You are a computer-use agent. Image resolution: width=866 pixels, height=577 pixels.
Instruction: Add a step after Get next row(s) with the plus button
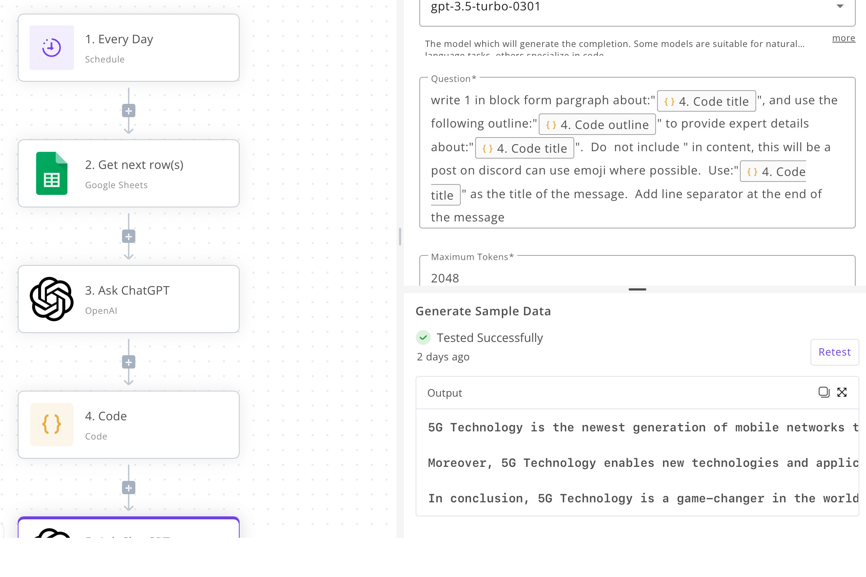129,236
